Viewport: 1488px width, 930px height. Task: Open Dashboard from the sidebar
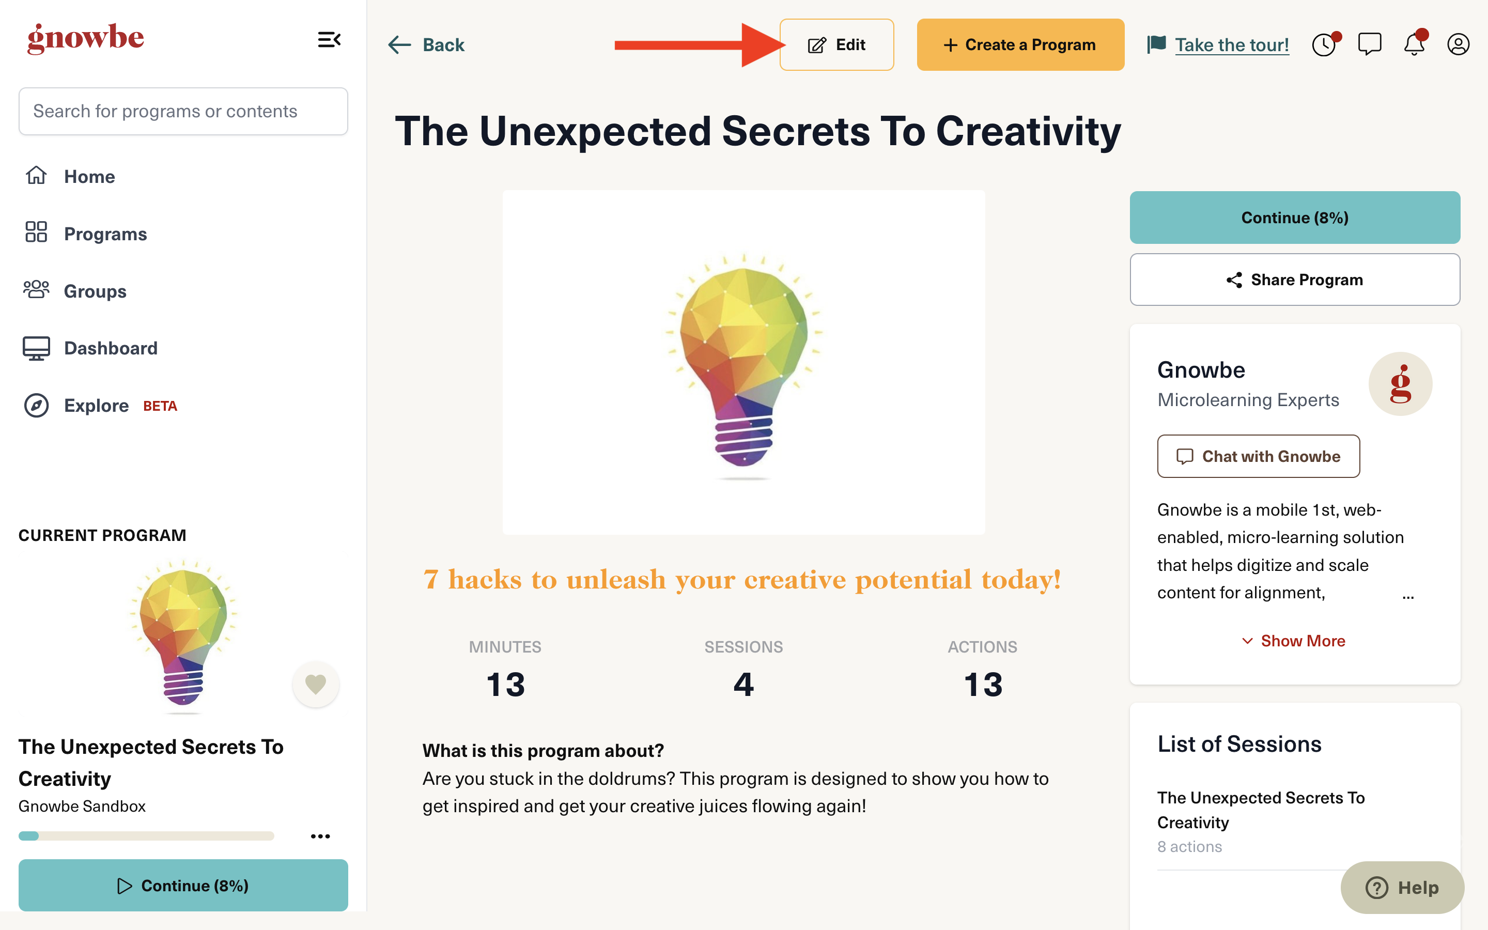click(110, 348)
